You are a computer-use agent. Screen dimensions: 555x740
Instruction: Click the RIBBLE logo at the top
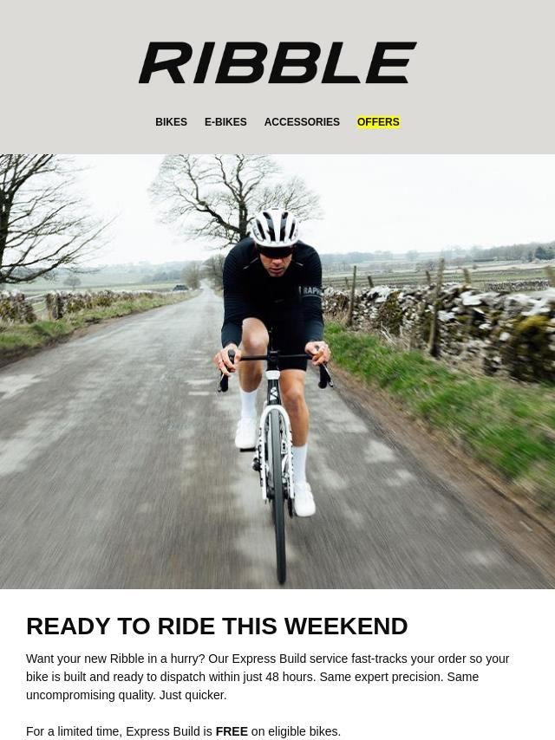pos(277,62)
